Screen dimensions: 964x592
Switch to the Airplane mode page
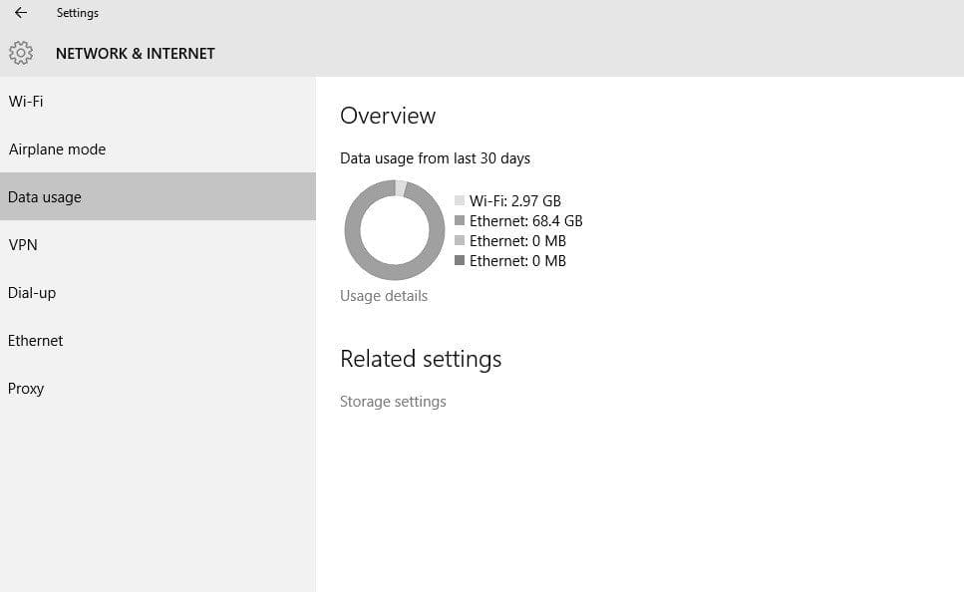(57, 148)
